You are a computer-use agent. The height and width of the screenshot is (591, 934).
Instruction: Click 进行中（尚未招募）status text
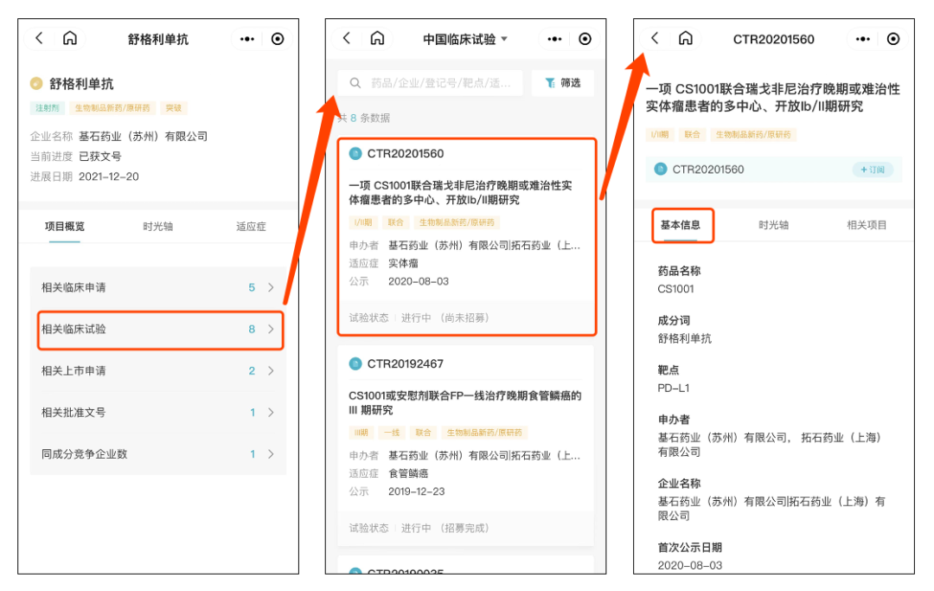click(x=445, y=318)
